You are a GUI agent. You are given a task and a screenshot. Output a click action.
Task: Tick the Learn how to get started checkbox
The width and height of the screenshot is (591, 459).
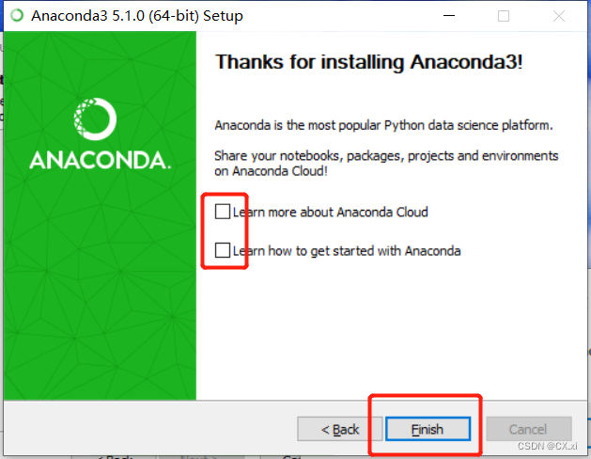coord(223,250)
